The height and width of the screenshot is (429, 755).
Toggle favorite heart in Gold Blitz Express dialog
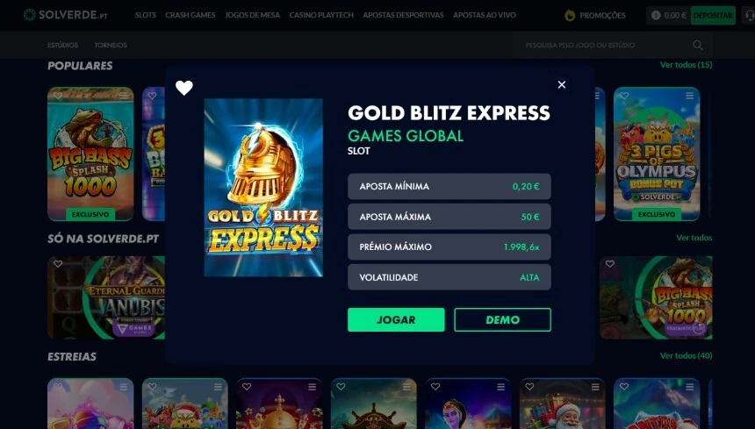point(184,88)
